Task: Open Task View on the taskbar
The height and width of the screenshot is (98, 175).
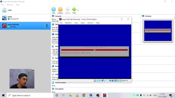Action: (x=63, y=95)
